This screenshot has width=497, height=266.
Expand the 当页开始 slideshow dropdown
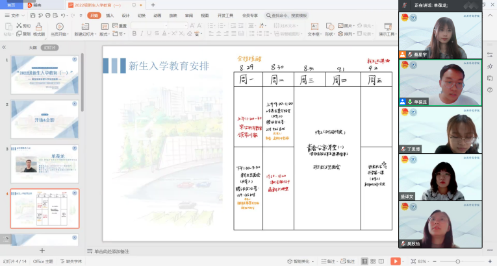(60, 34)
